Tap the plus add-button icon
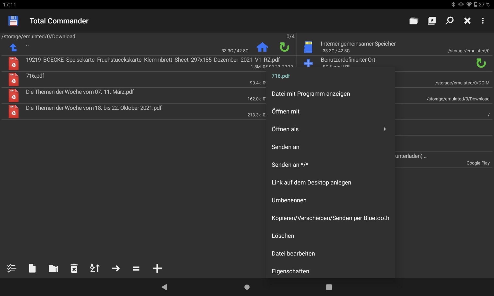 pyautogui.click(x=157, y=269)
